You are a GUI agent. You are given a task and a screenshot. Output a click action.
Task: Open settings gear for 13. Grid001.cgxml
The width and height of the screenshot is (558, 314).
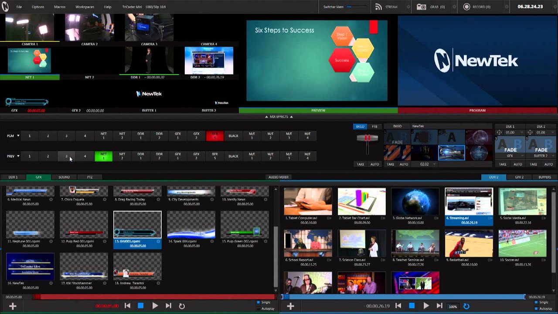point(158,241)
